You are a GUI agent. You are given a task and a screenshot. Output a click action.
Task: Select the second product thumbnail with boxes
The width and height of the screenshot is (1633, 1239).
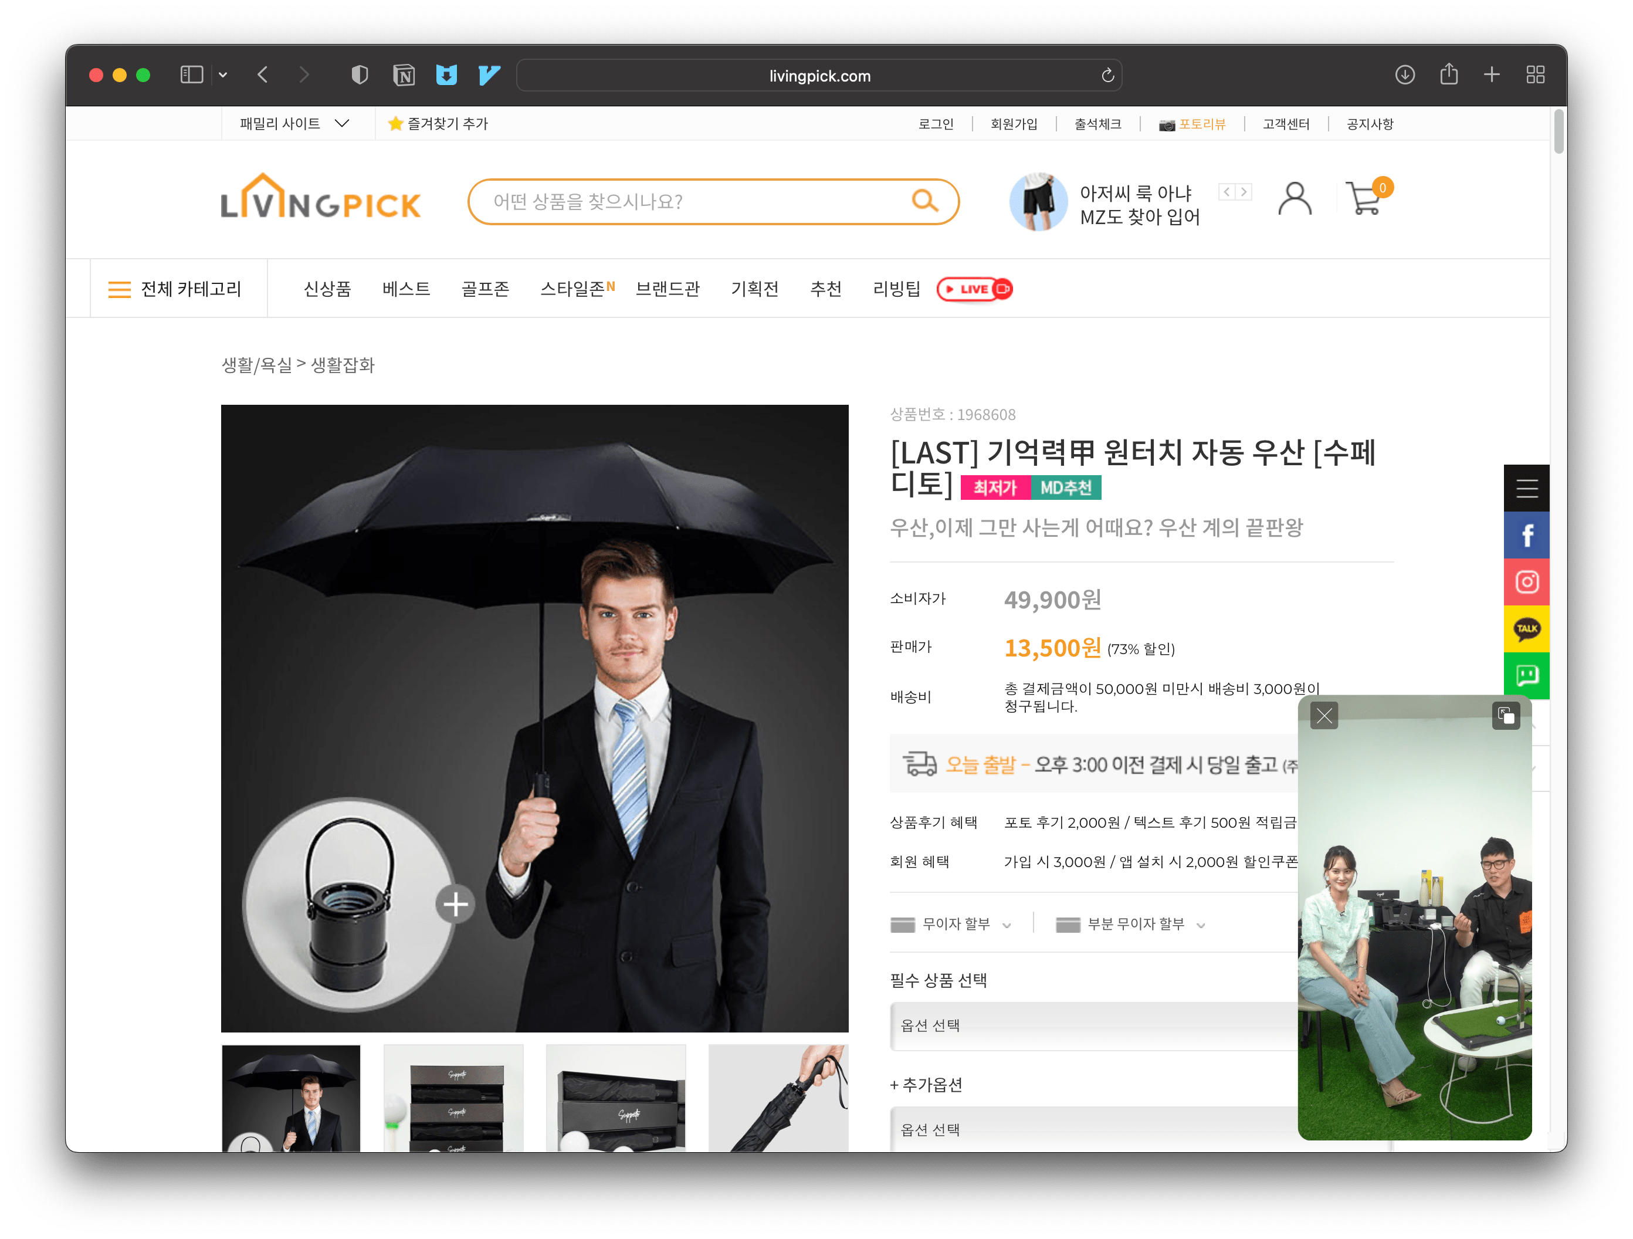point(453,1098)
